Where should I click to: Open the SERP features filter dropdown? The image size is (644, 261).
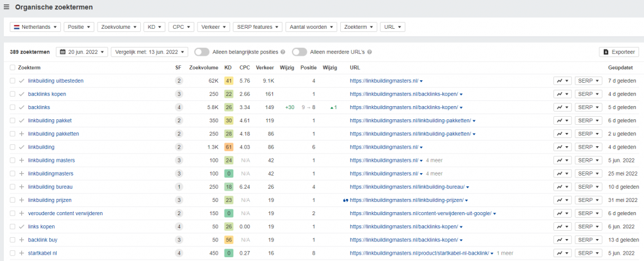[257, 27]
